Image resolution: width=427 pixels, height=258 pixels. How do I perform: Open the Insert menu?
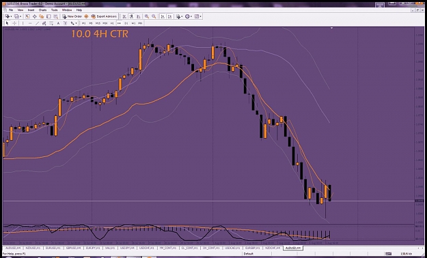click(x=31, y=10)
